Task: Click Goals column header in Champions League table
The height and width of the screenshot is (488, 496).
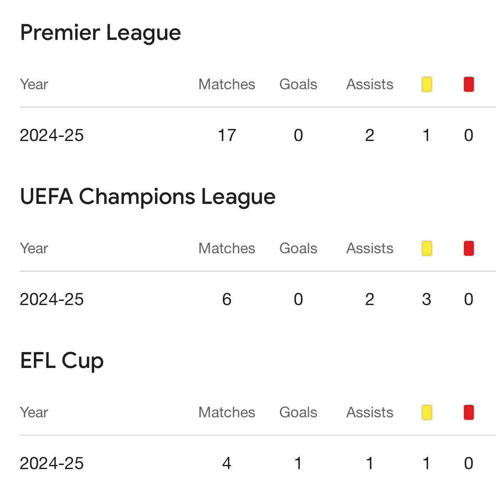Action: click(298, 248)
